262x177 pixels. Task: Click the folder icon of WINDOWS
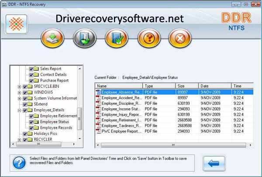30,92
